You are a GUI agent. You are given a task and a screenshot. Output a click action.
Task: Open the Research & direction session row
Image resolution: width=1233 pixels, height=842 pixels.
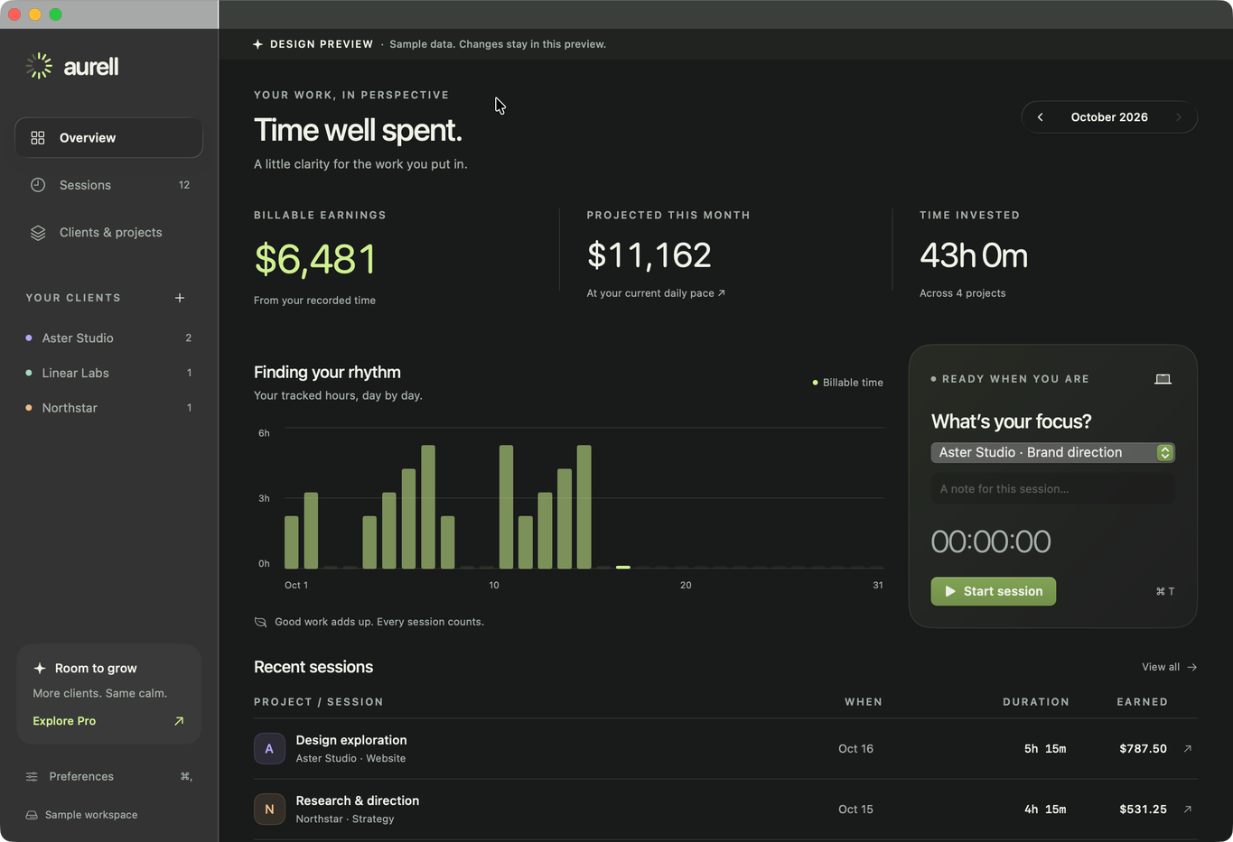(x=725, y=810)
